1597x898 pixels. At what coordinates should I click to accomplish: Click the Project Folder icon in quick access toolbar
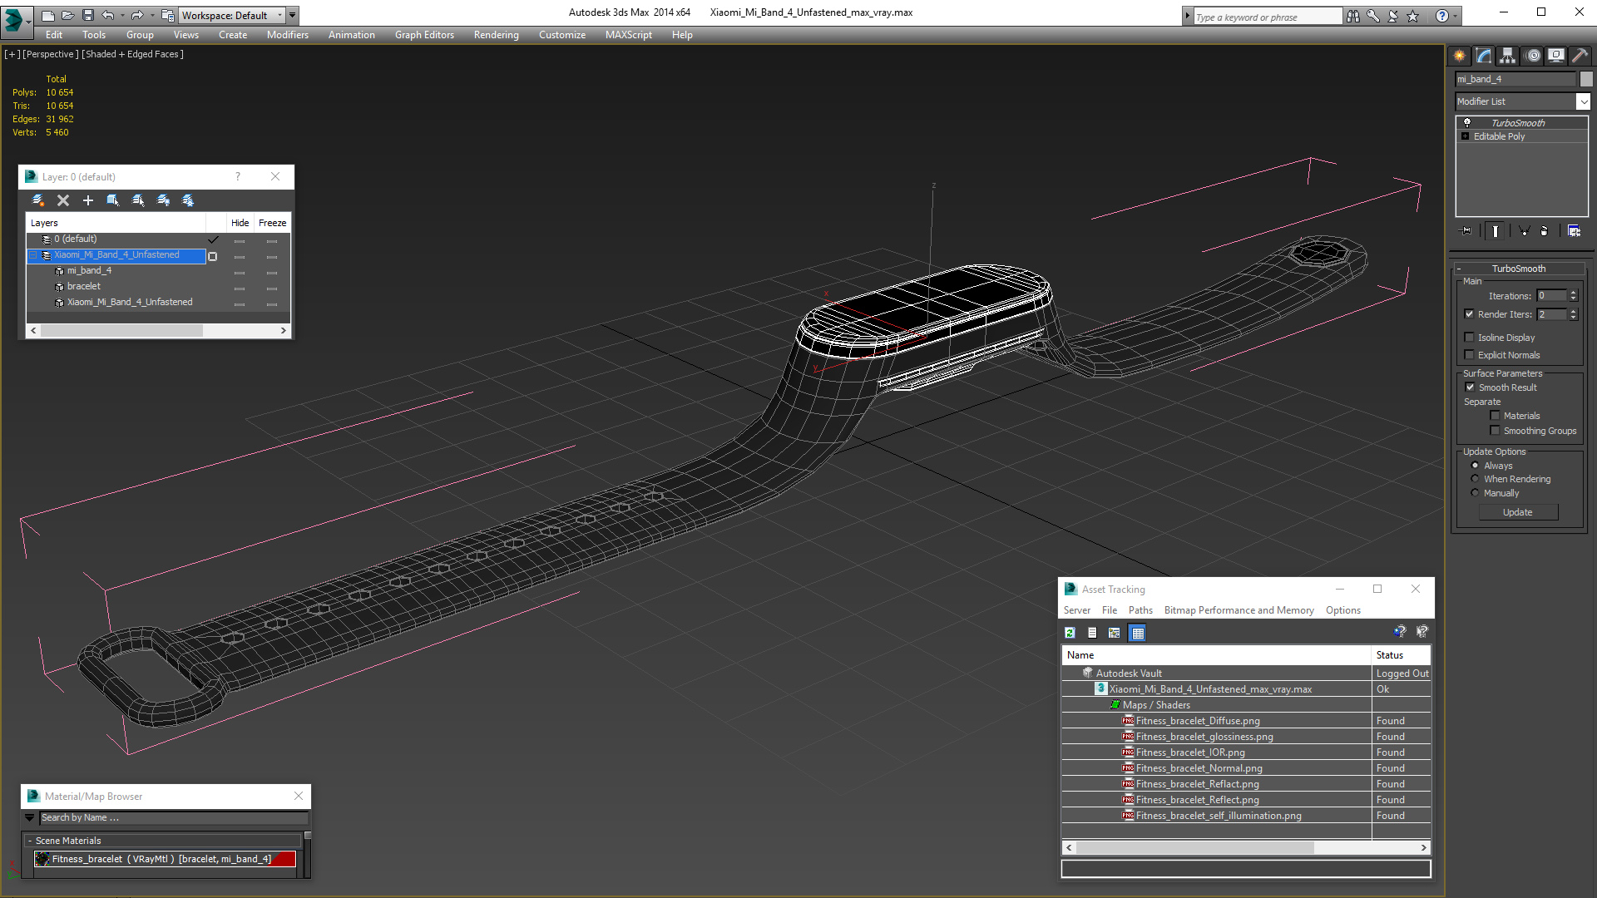[167, 15]
